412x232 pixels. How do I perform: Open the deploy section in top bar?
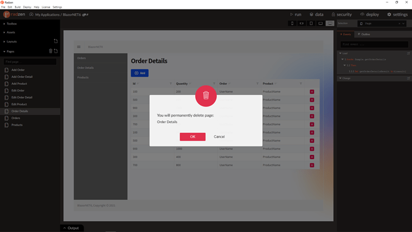tap(370, 14)
